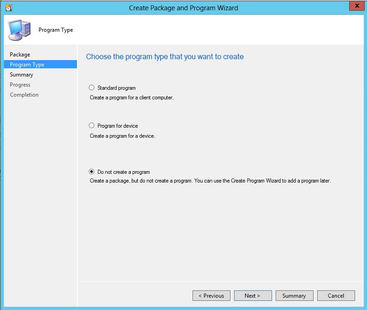Select Progress in the wizard sidebar
This screenshot has height=310, width=367.
[x=20, y=84]
